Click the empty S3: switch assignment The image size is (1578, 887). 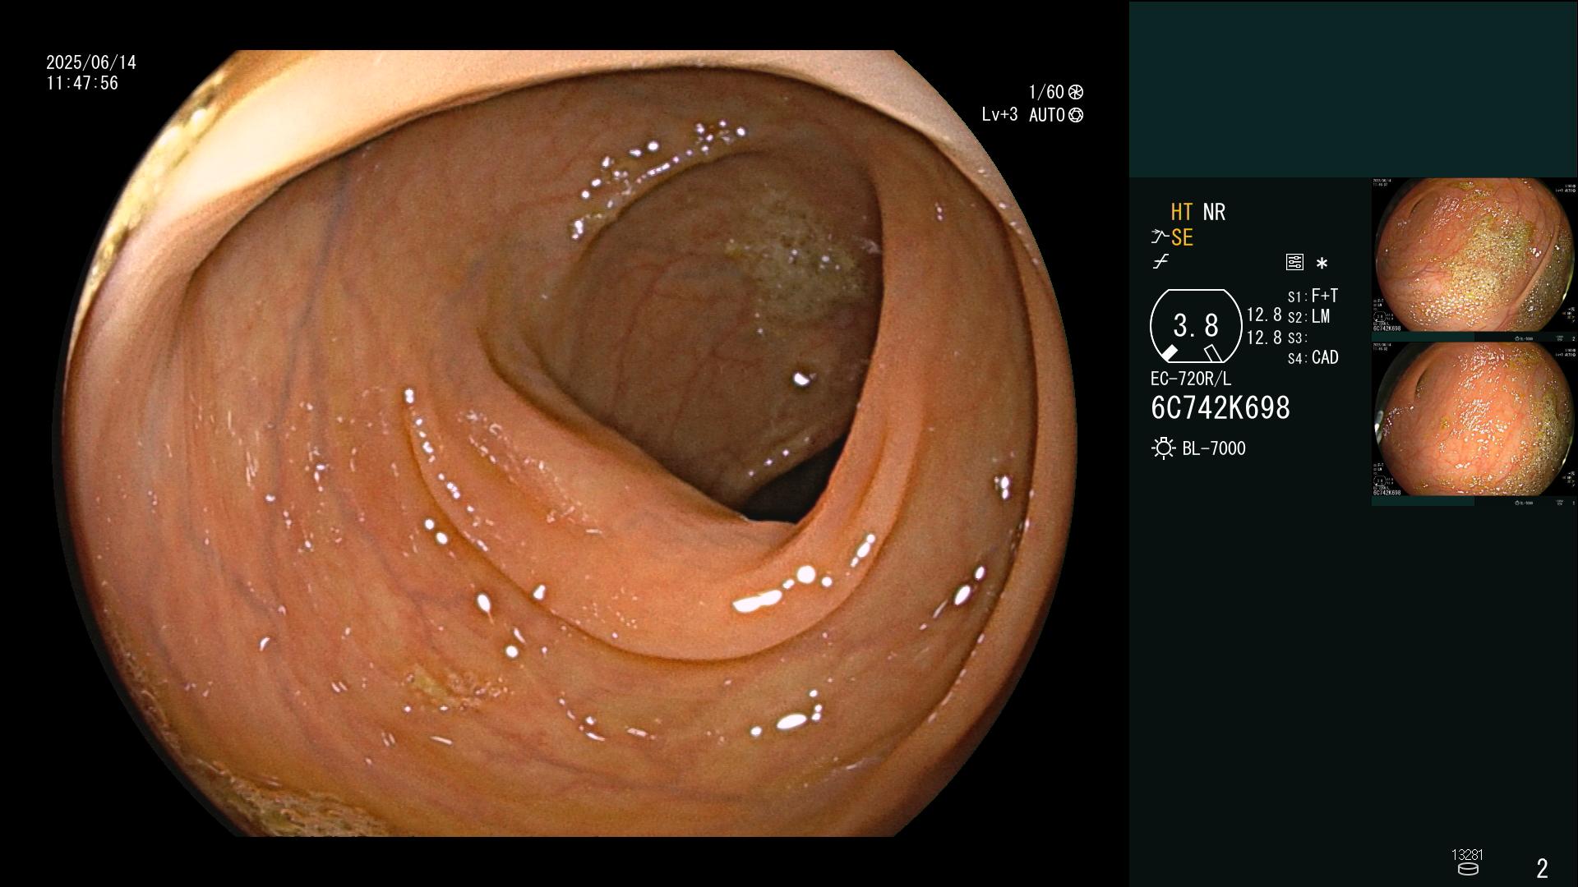[1297, 338]
